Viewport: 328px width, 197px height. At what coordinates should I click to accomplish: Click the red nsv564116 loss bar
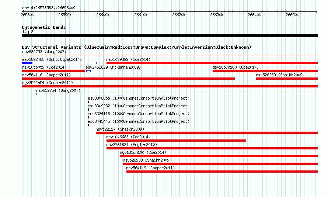[129, 79]
